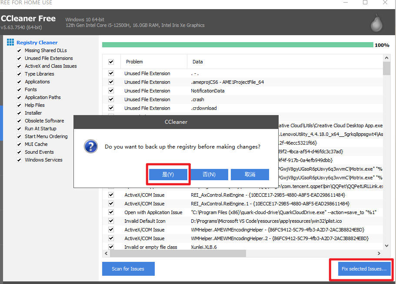Uncheck the NotificationData row checkbox

(111, 91)
